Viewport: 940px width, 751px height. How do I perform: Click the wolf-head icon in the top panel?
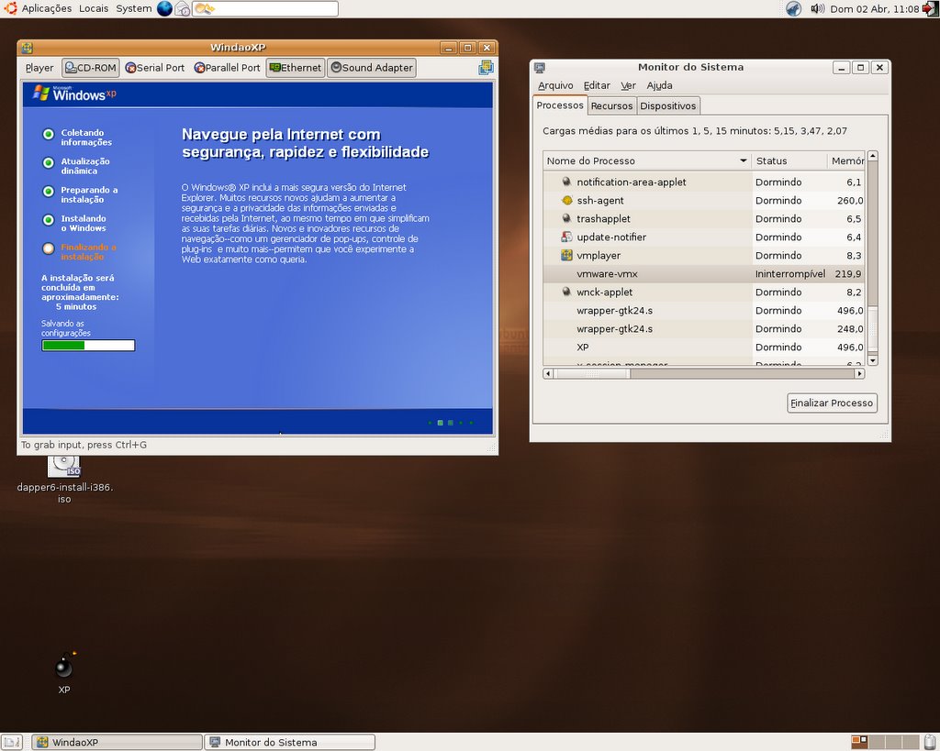(793, 8)
